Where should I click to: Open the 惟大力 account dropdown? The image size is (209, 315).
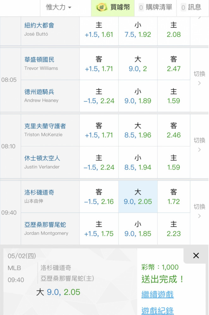coord(59,8)
